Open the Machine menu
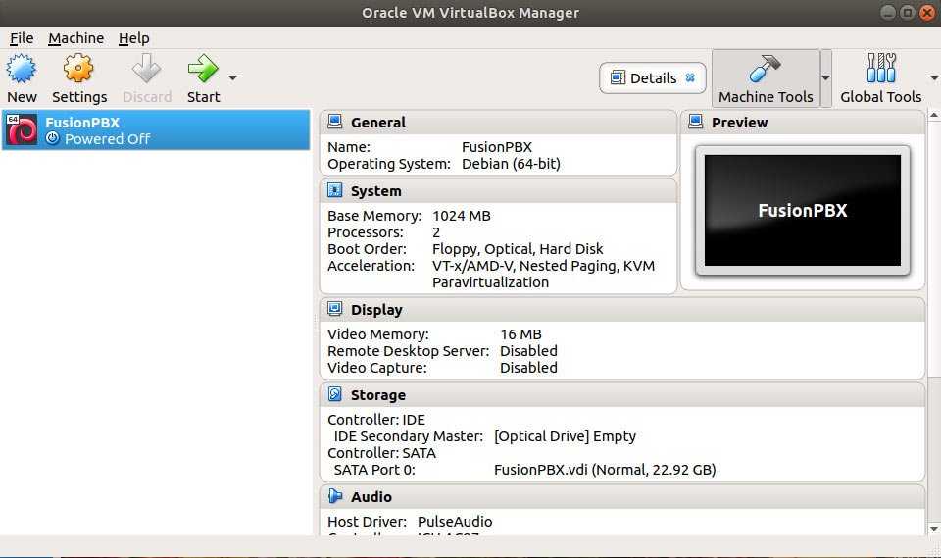The width and height of the screenshot is (941, 558). (76, 38)
